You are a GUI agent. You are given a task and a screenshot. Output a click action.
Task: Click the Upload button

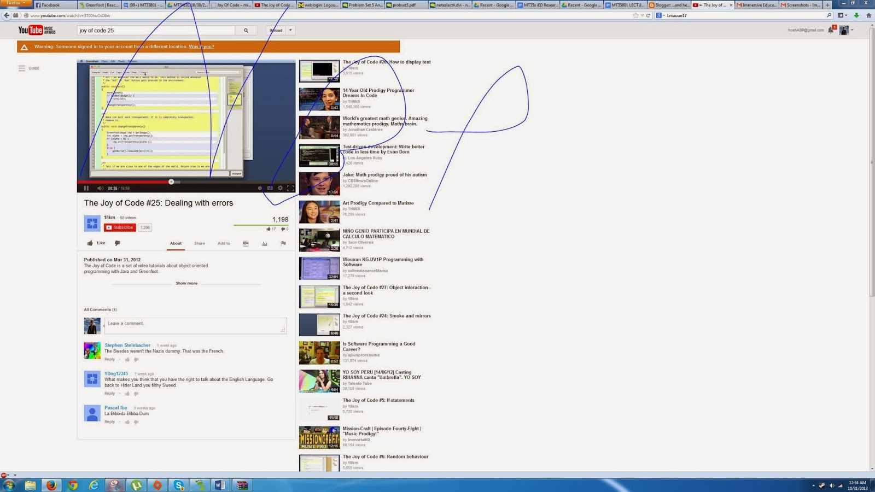276,31
